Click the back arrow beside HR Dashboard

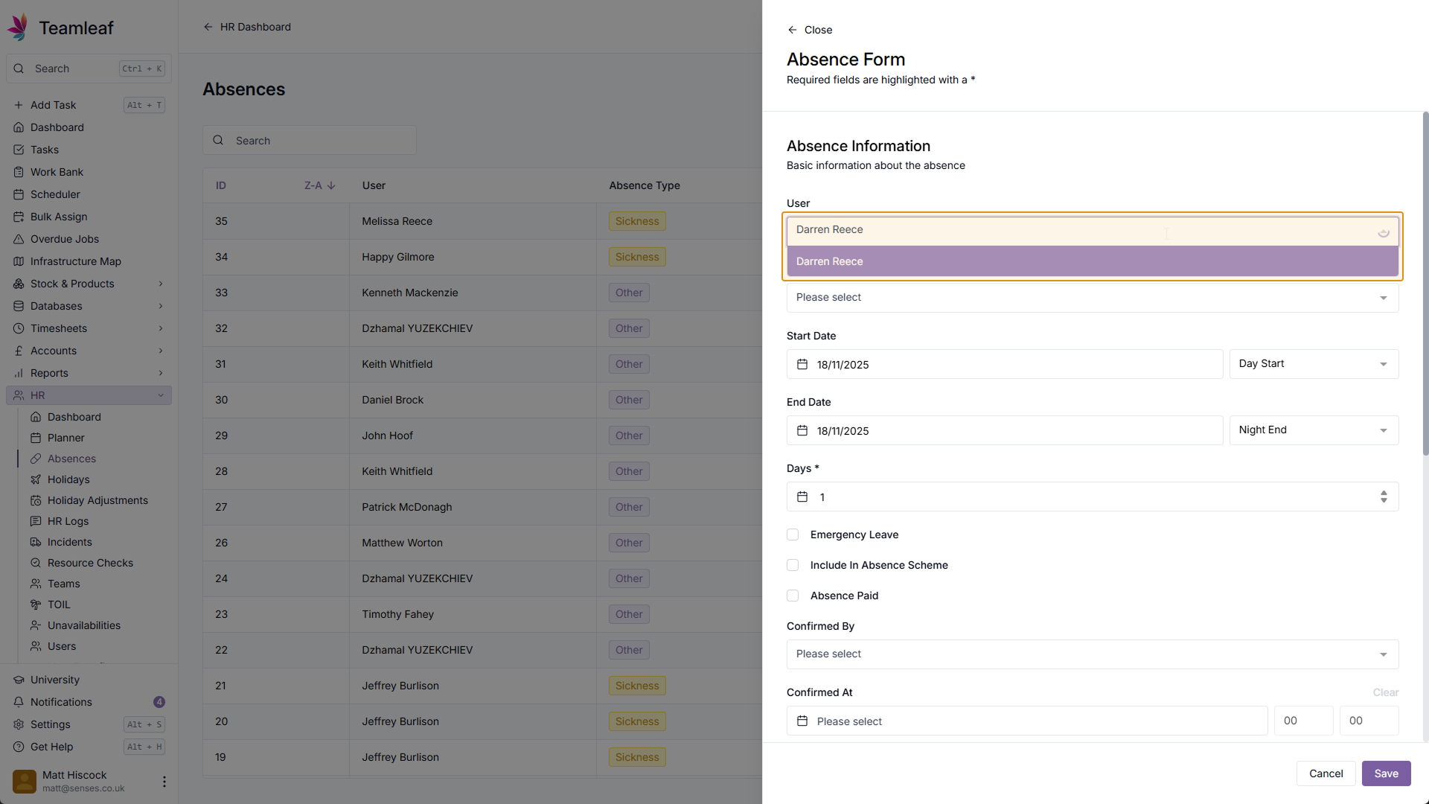point(208,27)
